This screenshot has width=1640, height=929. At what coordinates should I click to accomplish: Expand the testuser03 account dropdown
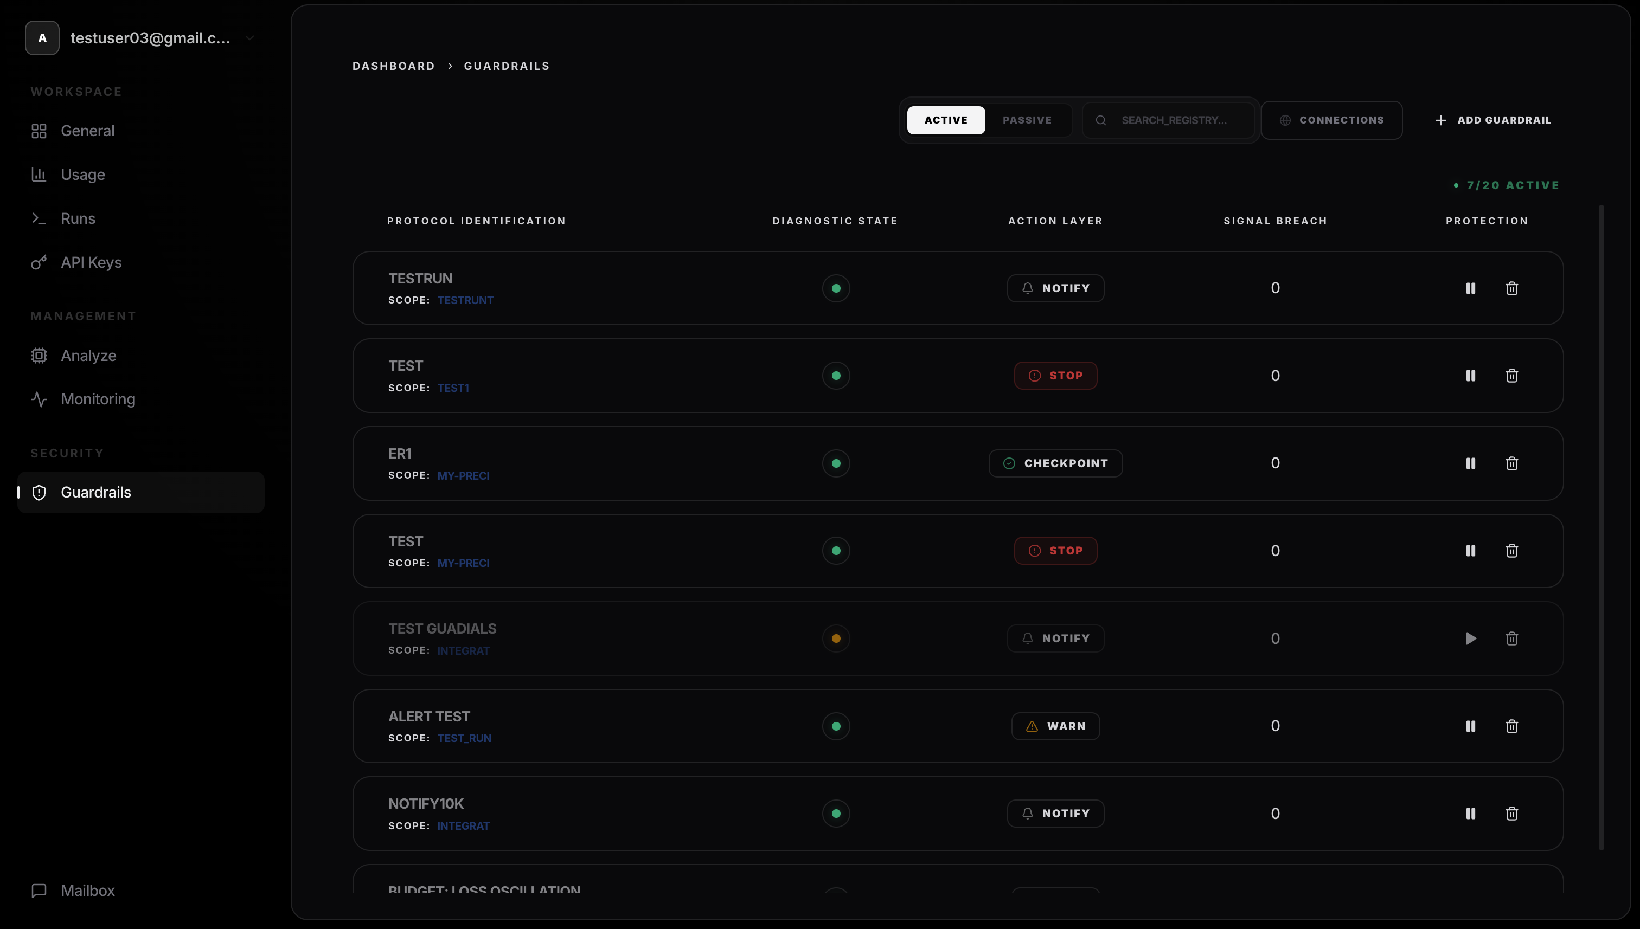click(249, 38)
